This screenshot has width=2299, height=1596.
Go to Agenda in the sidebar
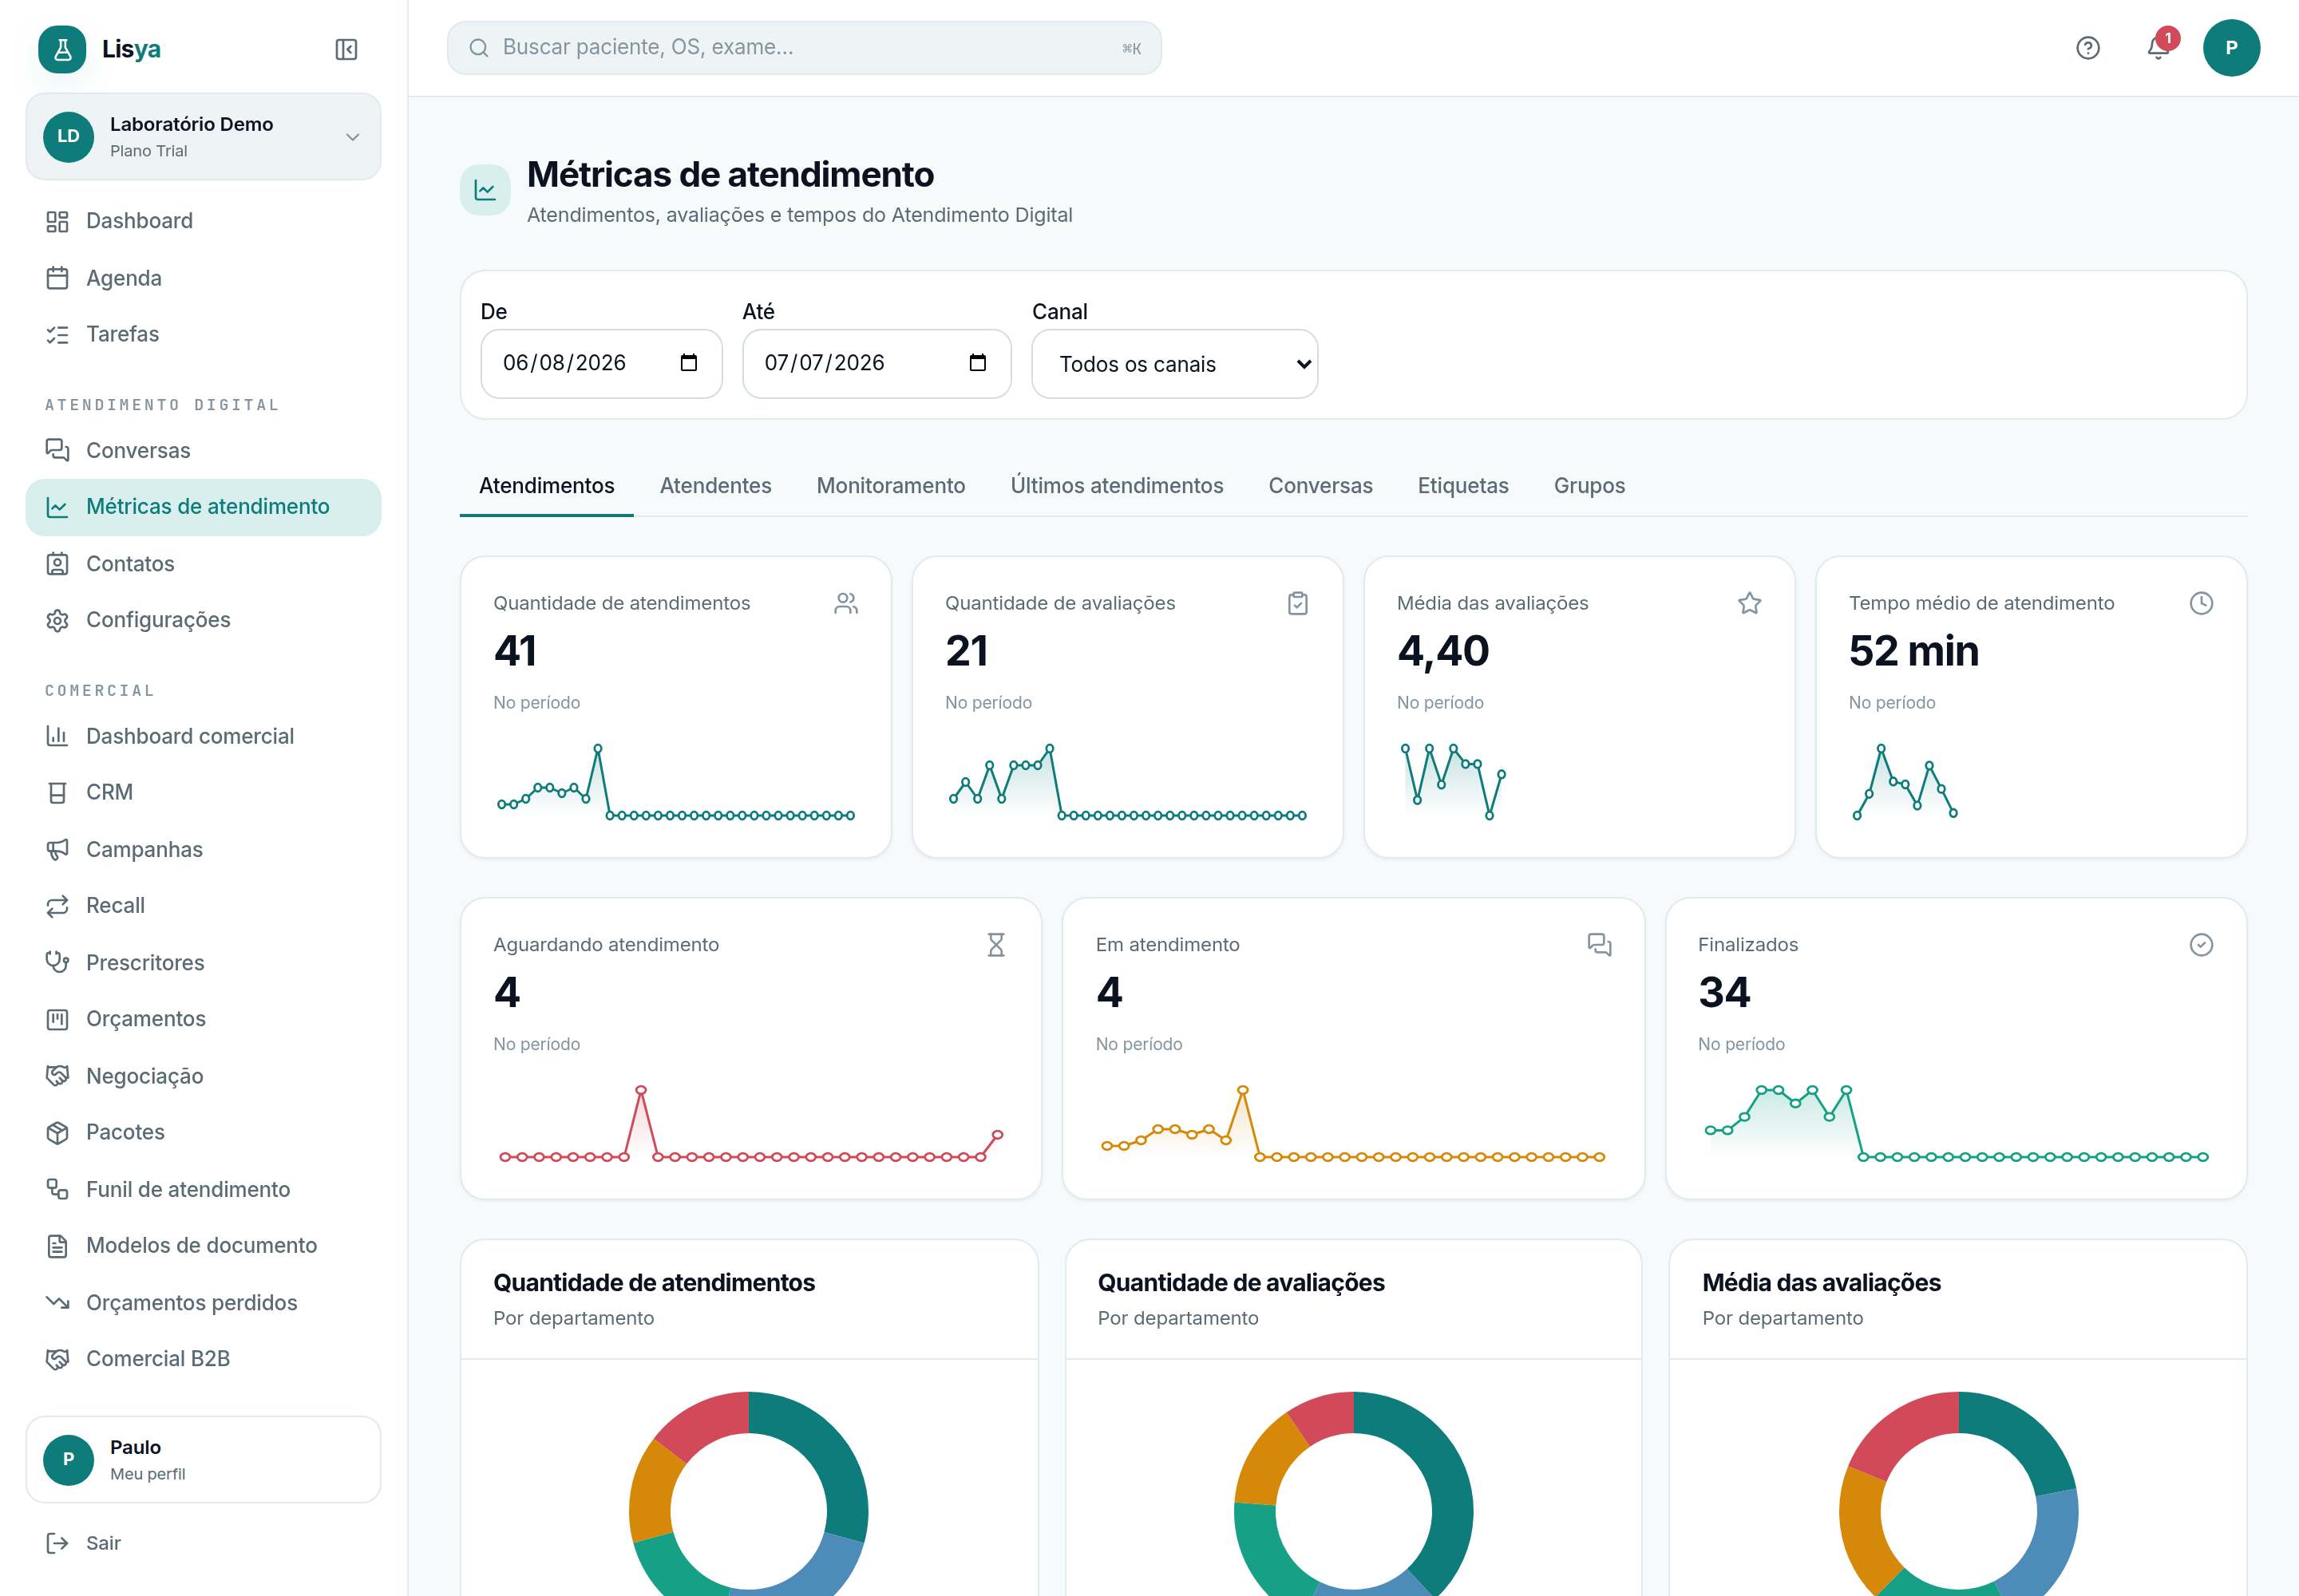click(x=203, y=278)
